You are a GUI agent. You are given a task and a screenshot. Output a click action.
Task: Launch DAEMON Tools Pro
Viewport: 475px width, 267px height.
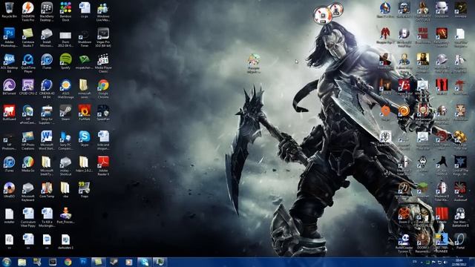point(28,12)
